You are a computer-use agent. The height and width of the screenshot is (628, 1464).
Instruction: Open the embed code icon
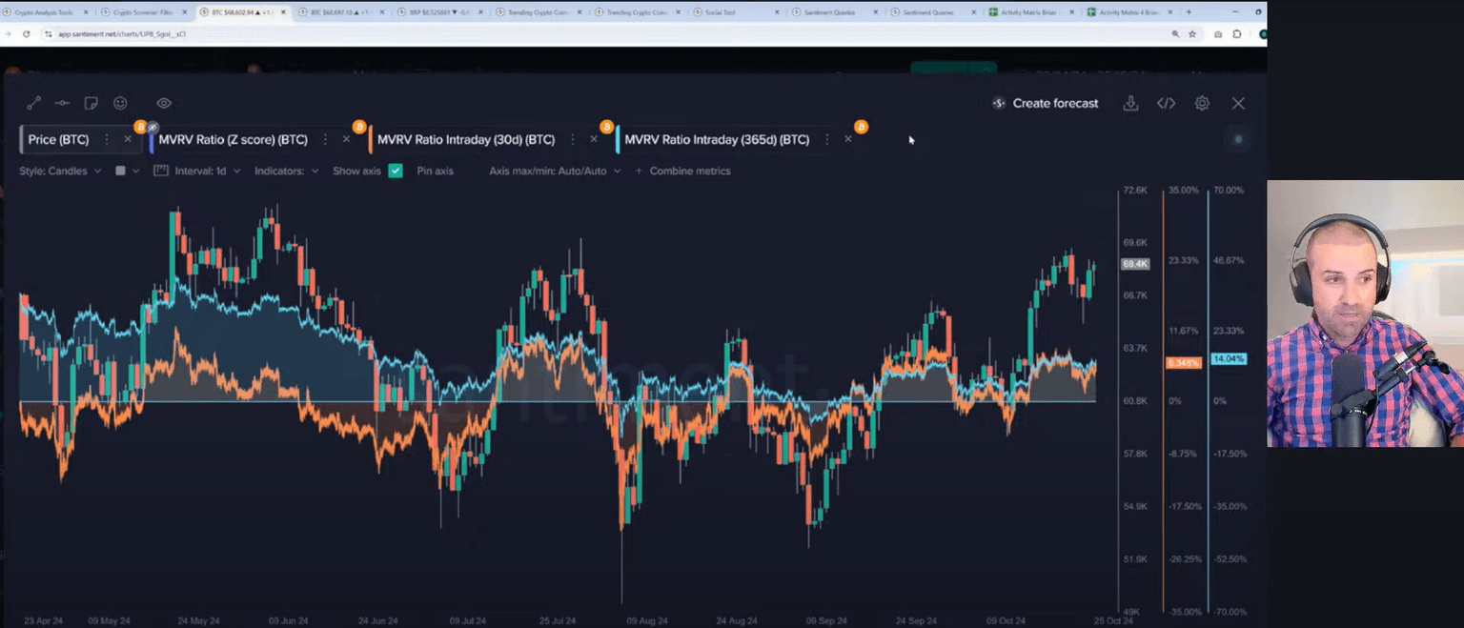tap(1166, 103)
